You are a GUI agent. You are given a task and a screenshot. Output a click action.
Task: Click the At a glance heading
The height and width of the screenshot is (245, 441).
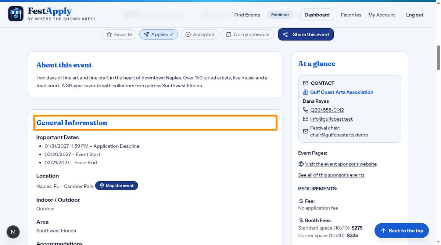click(x=317, y=63)
